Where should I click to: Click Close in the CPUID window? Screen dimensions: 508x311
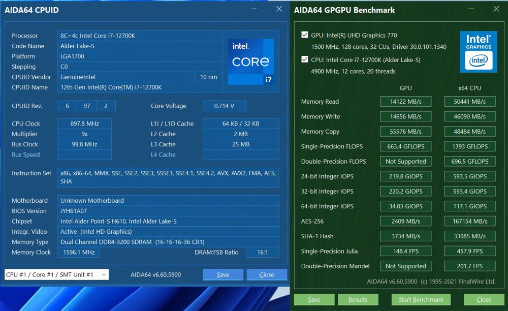pyautogui.click(x=267, y=275)
